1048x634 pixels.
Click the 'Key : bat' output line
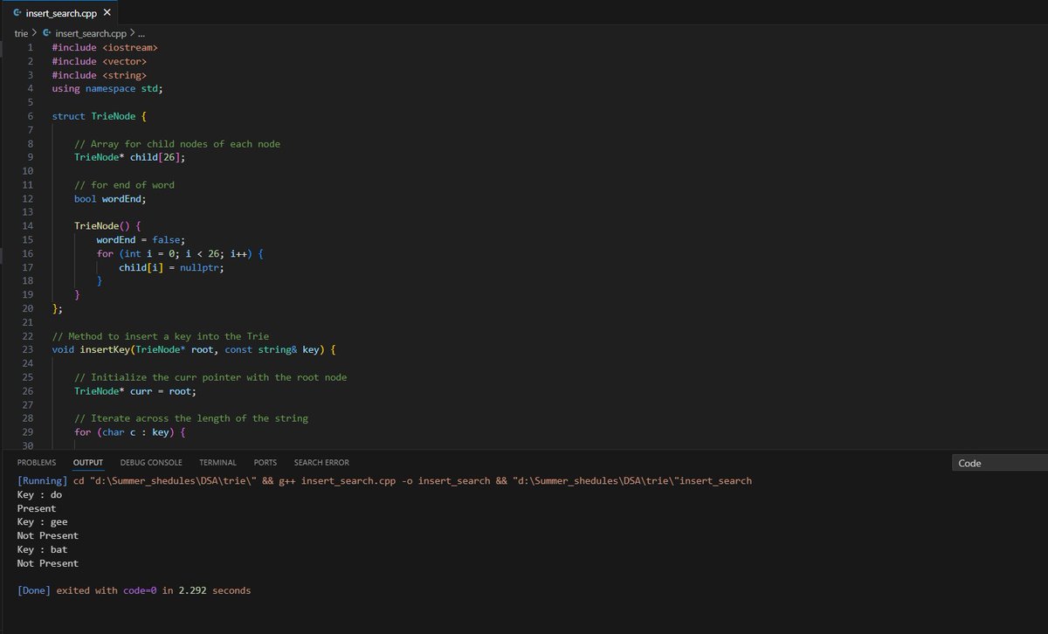[x=42, y=549]
